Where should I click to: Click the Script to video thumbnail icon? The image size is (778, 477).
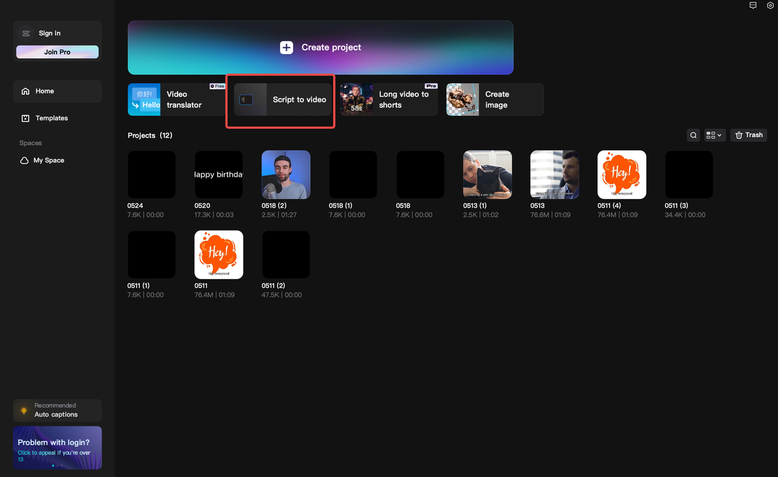pyautogui.click(x=250, y=100)
